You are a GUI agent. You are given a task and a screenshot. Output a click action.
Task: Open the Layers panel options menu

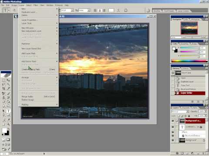click(207, 107)
